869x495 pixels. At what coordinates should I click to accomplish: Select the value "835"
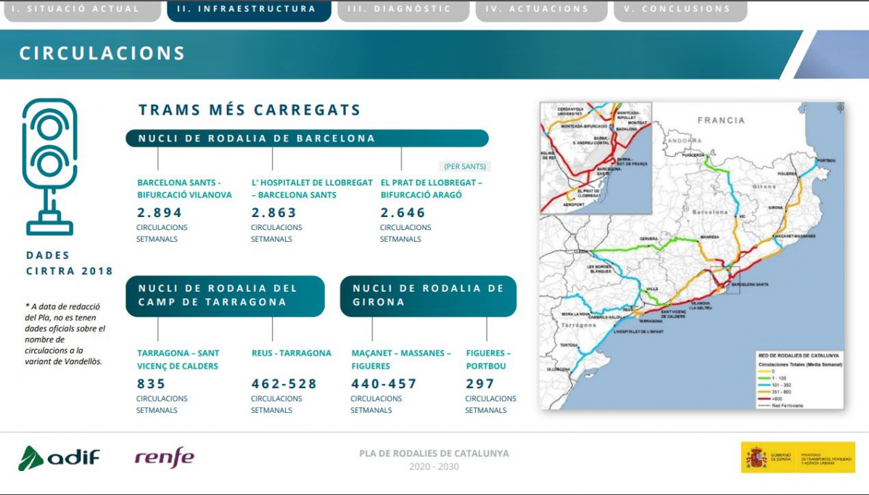pos(152,383)
